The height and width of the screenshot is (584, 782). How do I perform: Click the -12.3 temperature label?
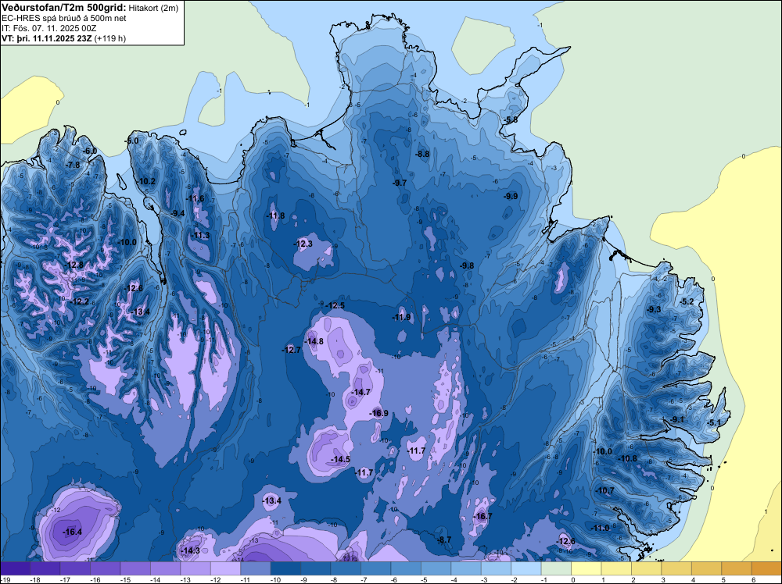pyautogui.click(x=303, y=244)
